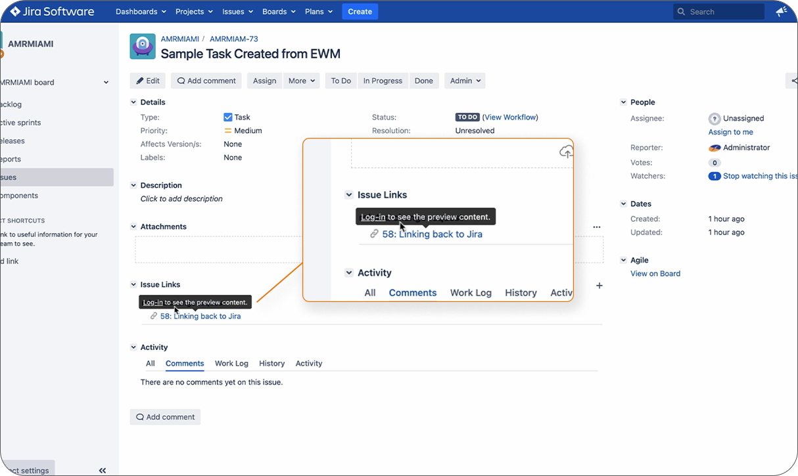Click the votes count badge
Image resolution: width=798 pixels, height=476 pixels.
(715, 163)
